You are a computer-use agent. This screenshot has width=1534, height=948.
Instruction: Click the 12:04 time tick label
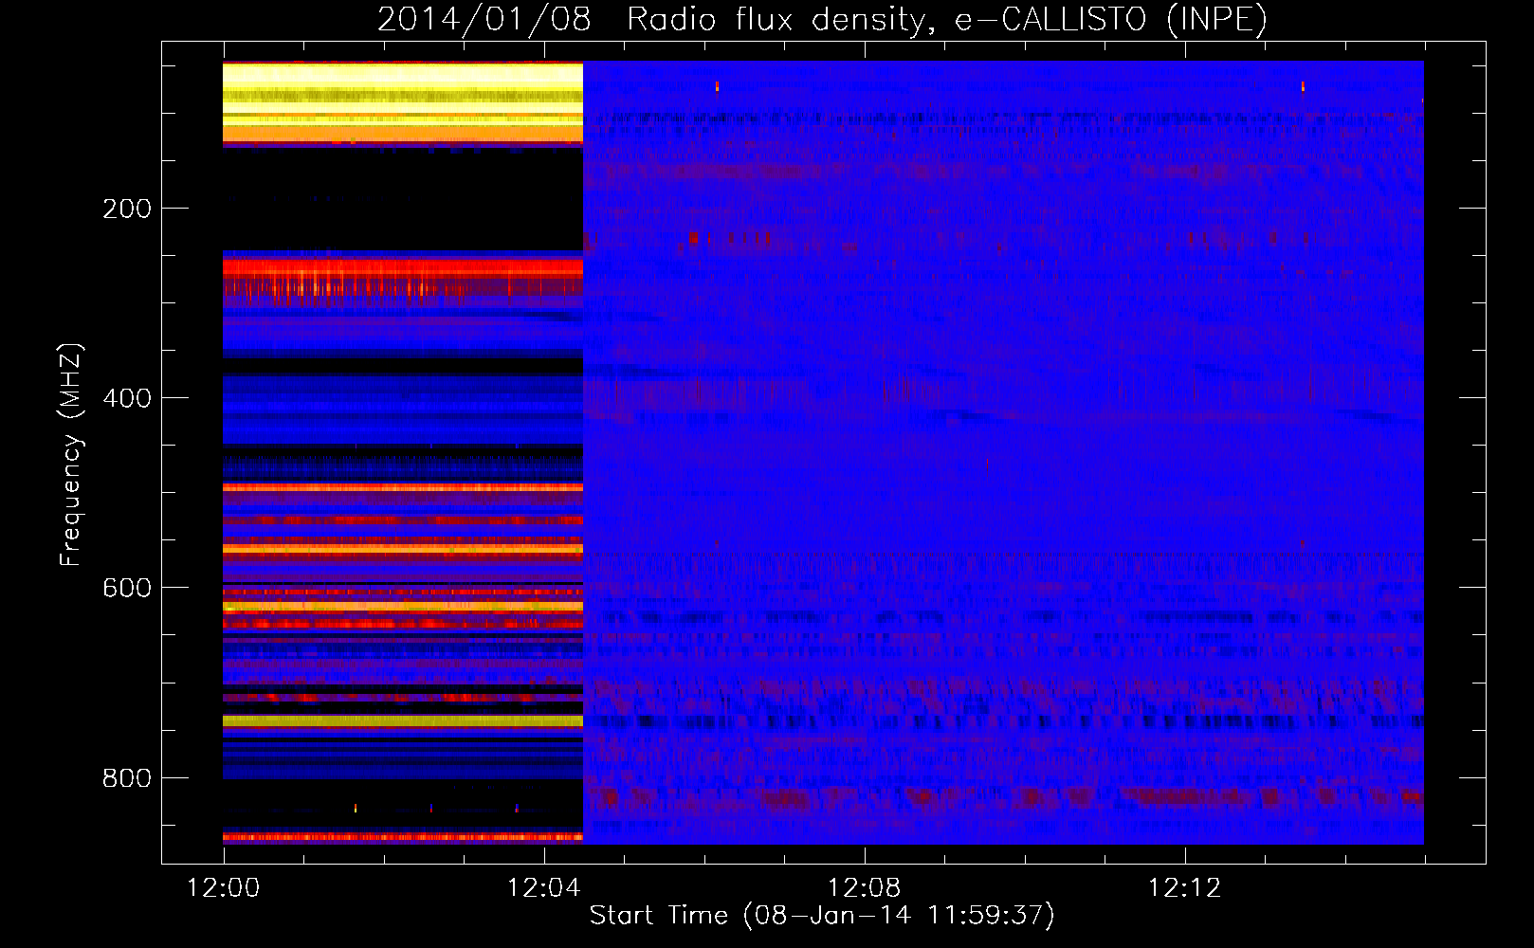coord(544,888)
